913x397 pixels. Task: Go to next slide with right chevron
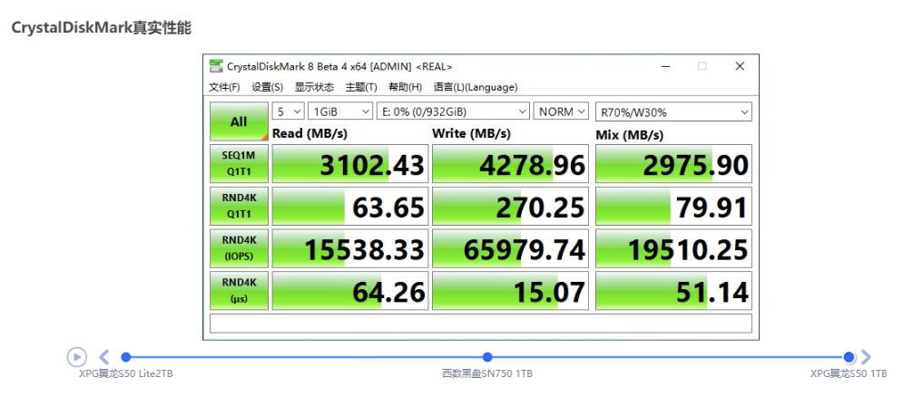pyautogui.click(x=866, y=357)
